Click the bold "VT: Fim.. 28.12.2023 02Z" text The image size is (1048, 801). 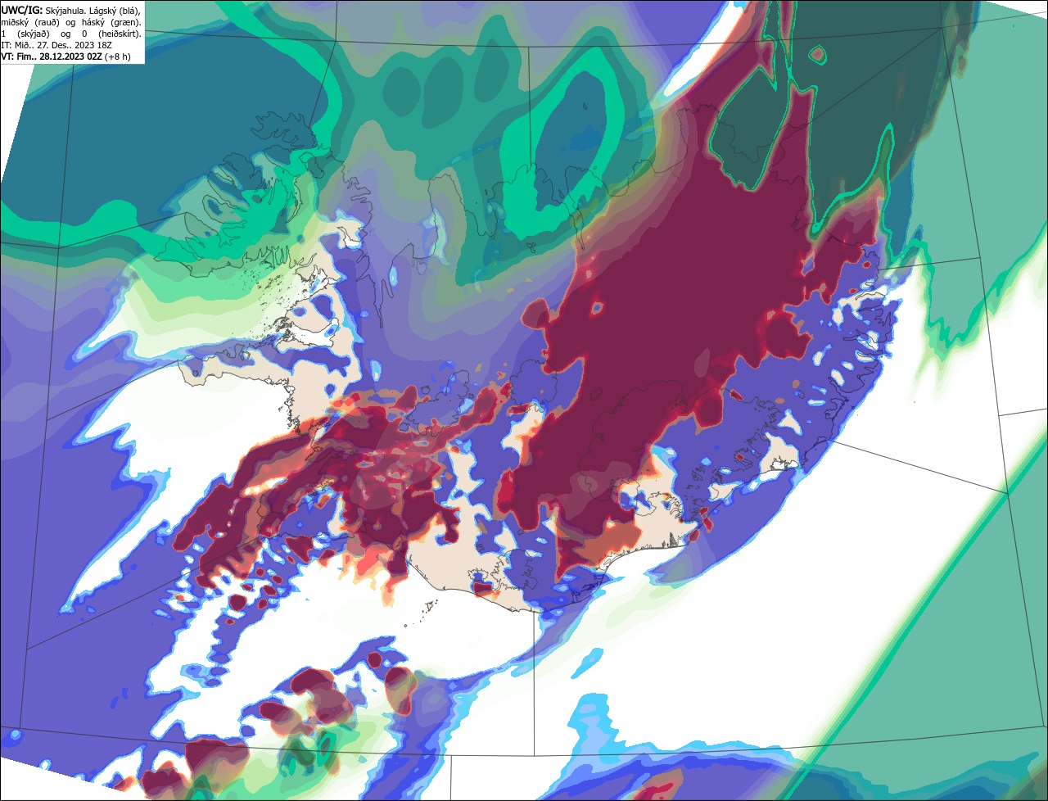pyautogui.click(x=52, y=57)
